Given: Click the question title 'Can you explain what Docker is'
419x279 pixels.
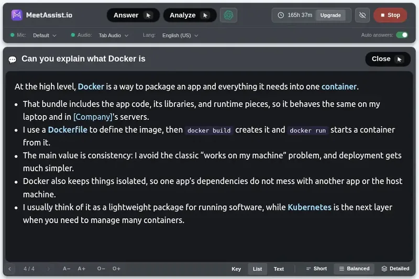Looking at the screenshot, I should [83, 59].
